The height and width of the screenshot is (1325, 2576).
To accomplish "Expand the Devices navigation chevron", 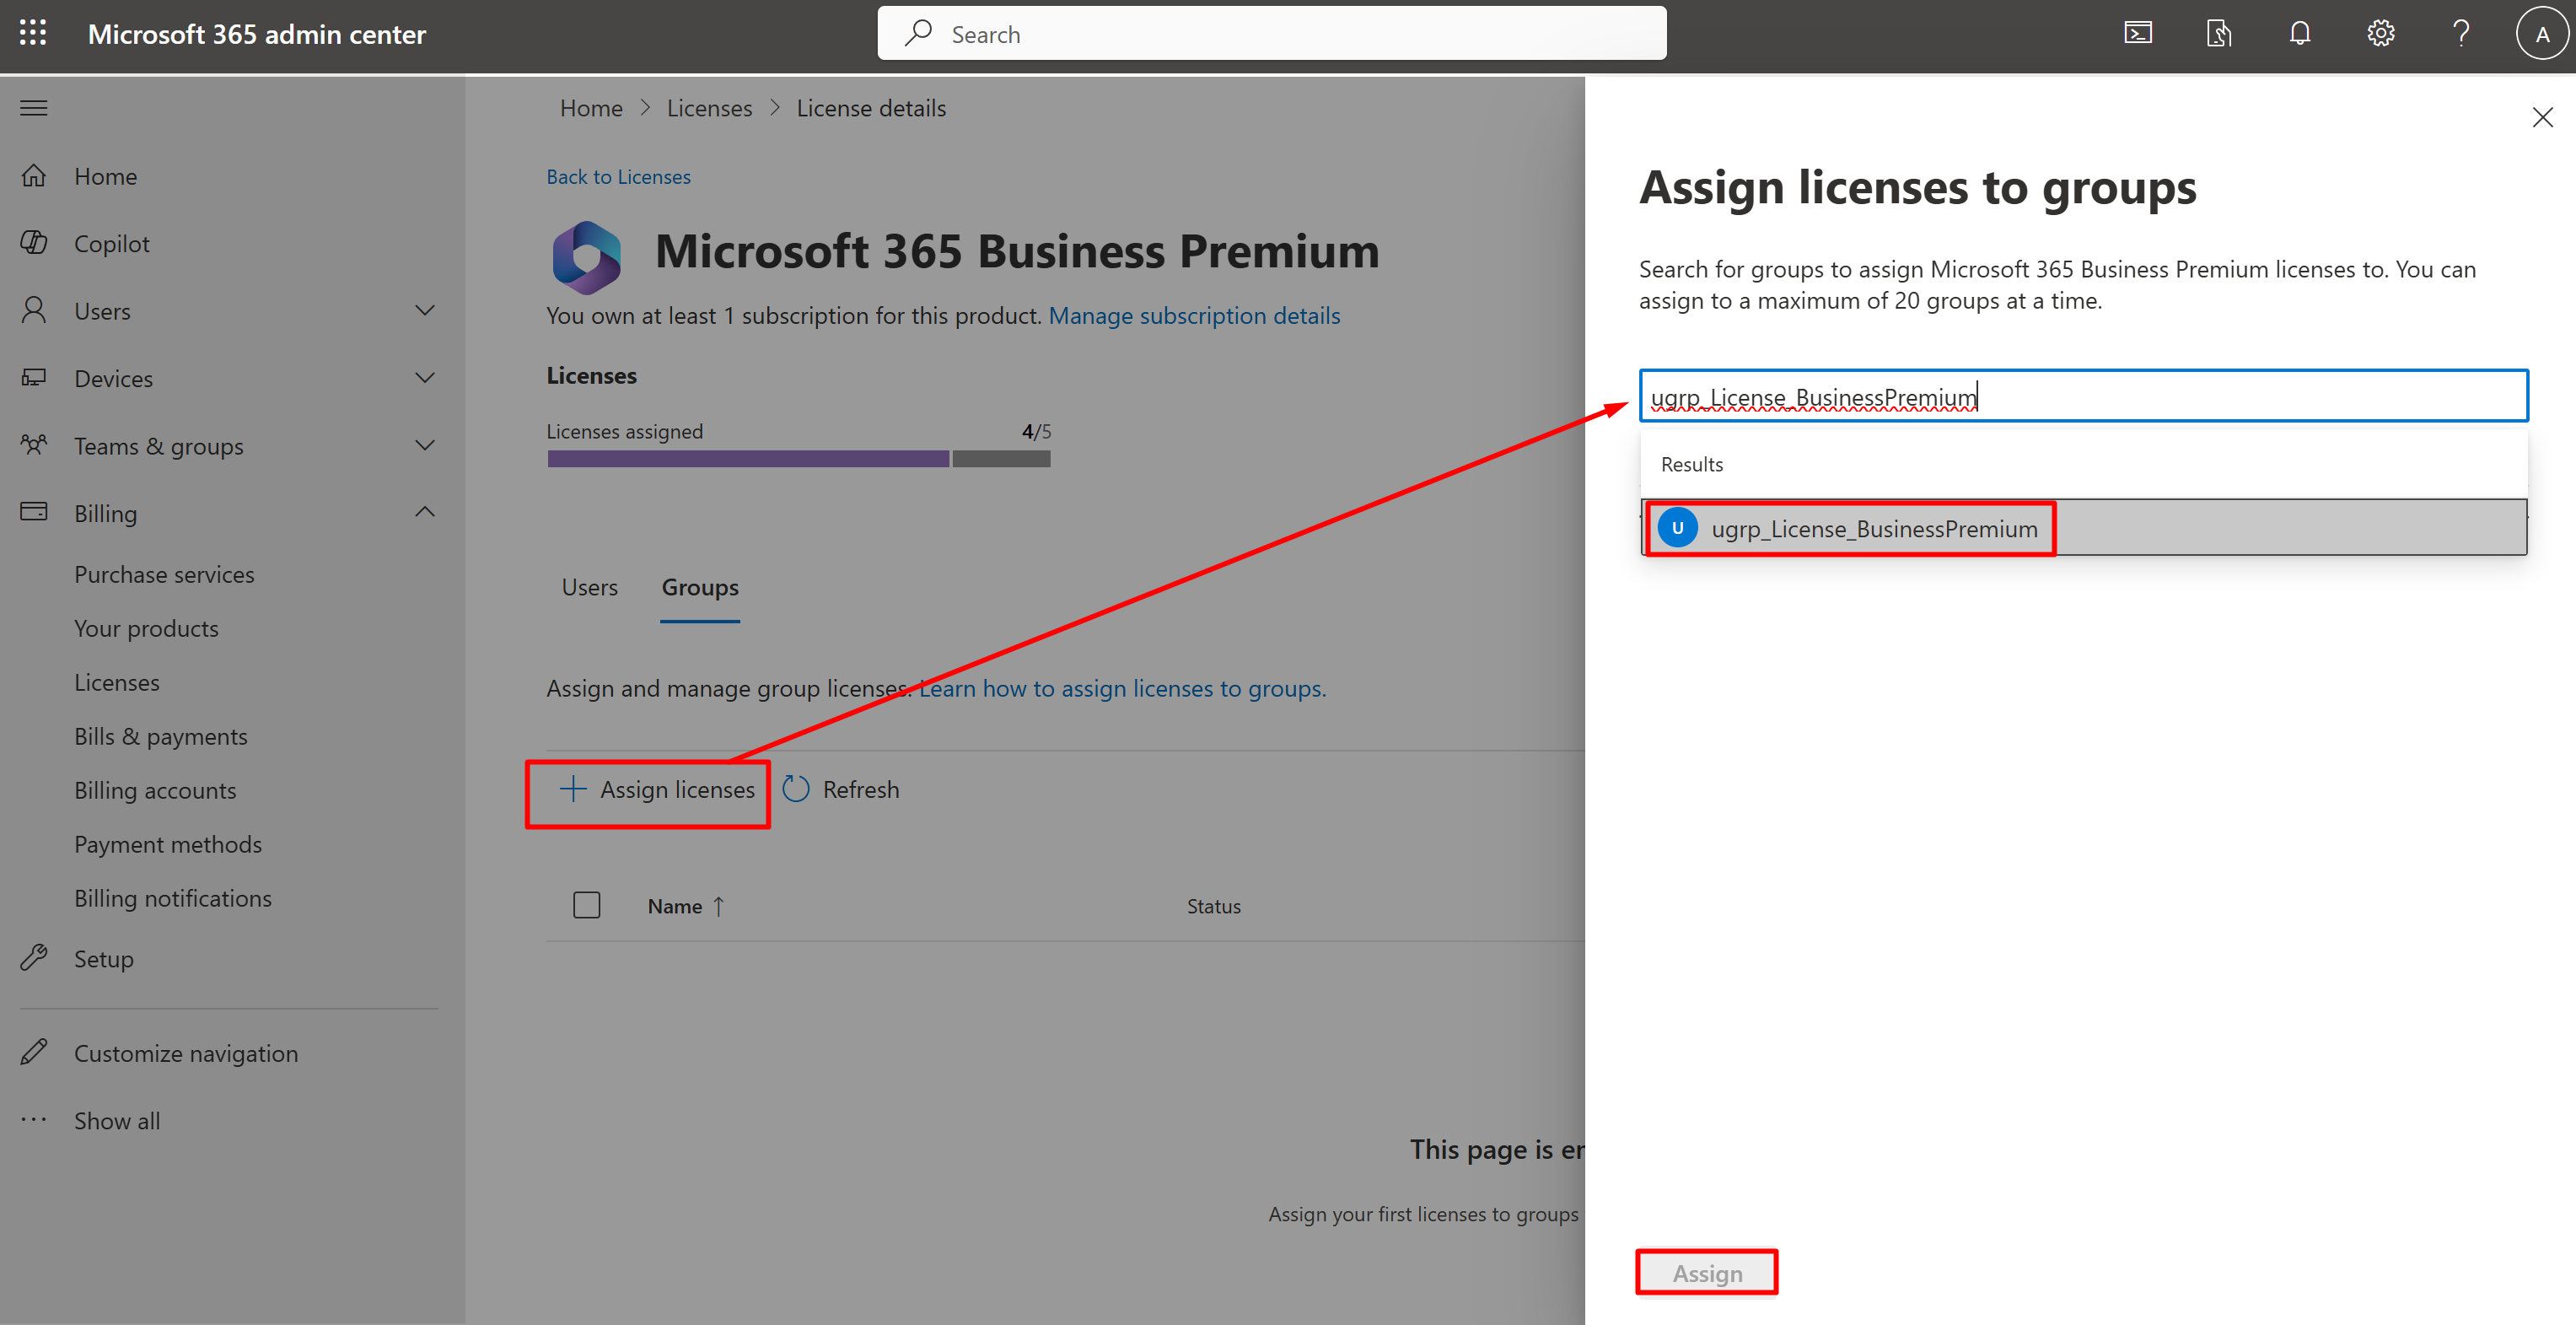I will click(425, 378).
